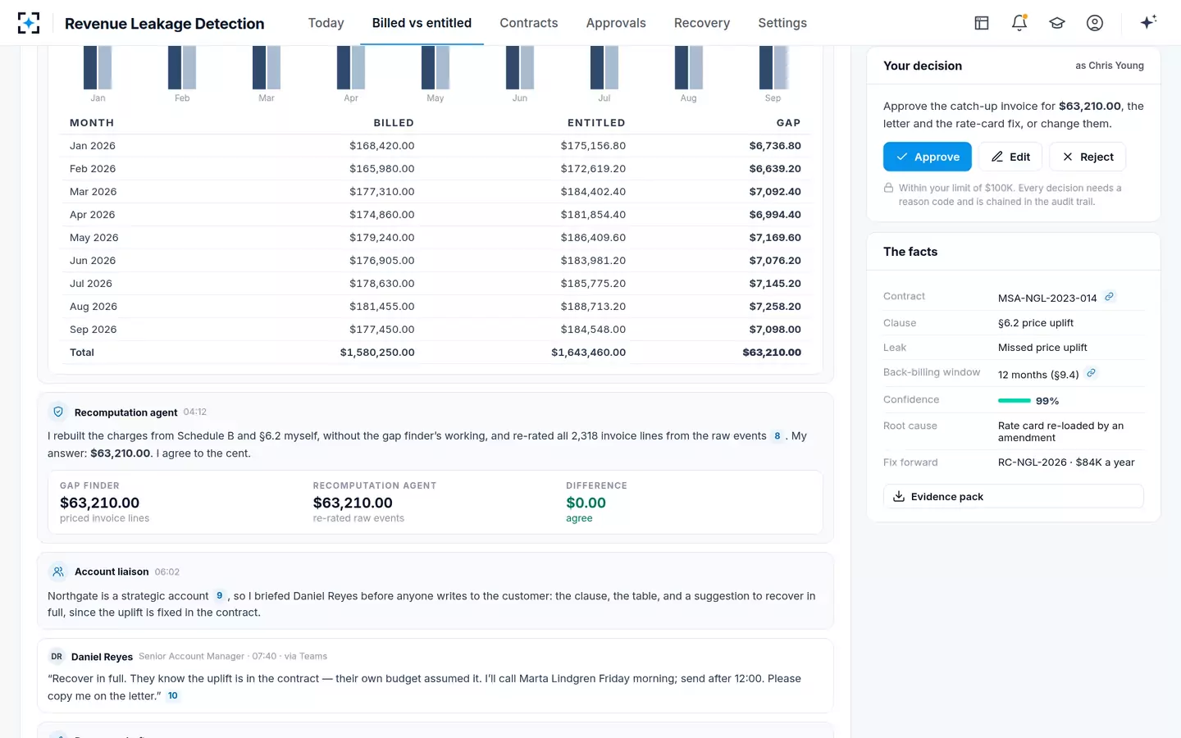Click the ENTITLED column header
Screen dimensions: 1181x738
click(596, 122)
